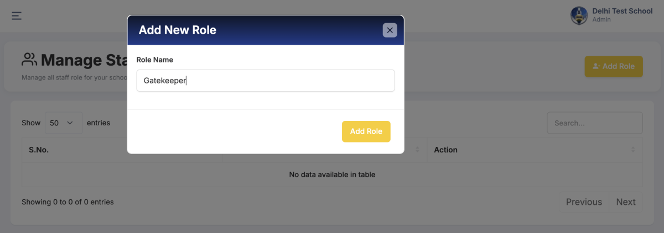Click the Action column sort arrows
664x233 pixels.
tap(633, 150)
